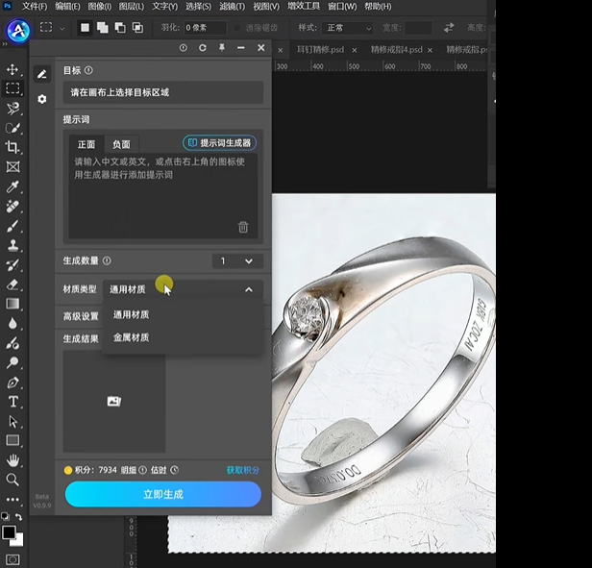This screenshot has width=592, height=568.
Task: Select the Eraser tool
Action: click(x=12, y=284)
